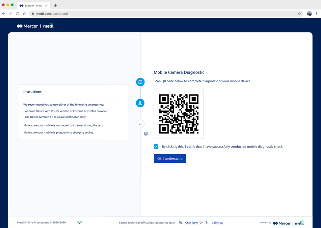
Task: Click the padlock icon in the address bar
Action: (x=33, y=14)
